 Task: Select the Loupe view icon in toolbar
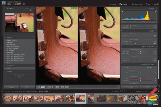point(38,87)
